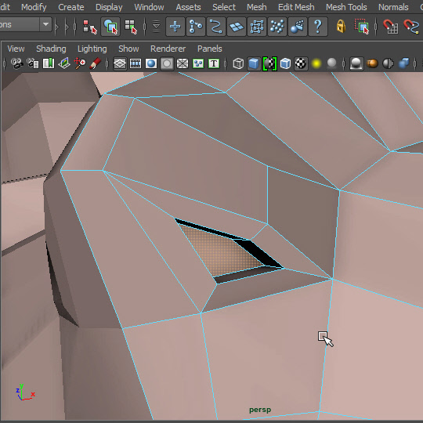Screen dimensions: 423x423
Task: Open the panel View menu
Action: pos(16,49)
